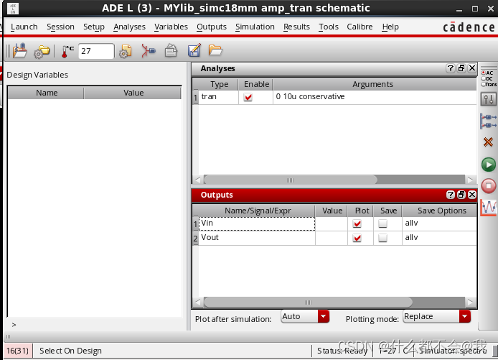Click the orange X delete icon
Image resolution: width=498 pixels, height=360 pixels.
[x=489, y=142]
